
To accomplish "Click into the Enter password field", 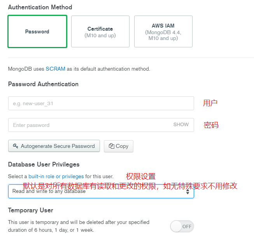I will [x=89, y=125].
